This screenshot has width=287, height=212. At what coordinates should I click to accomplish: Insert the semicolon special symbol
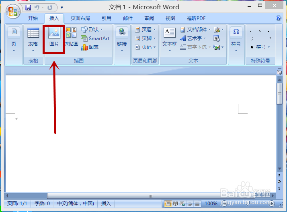[x=252, y=38]
